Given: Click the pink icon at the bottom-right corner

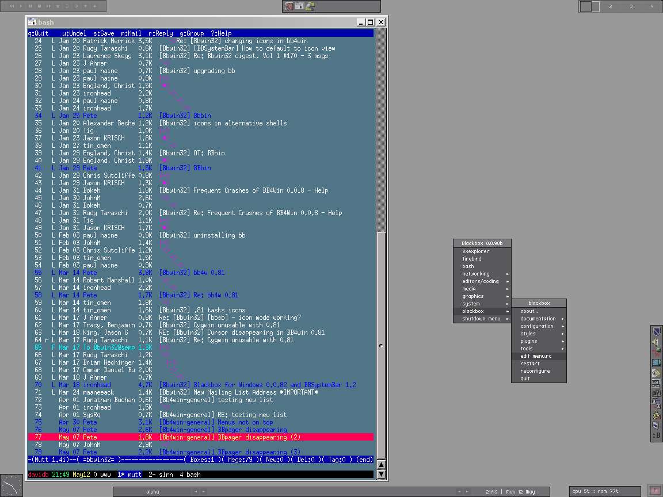Looking at the screenshot, I should pos(654,491).
